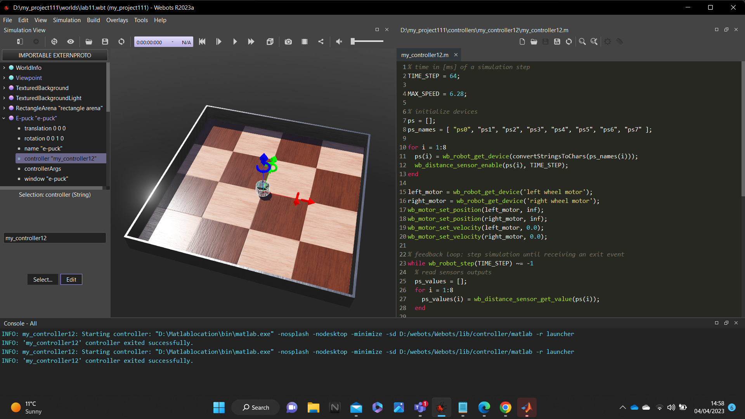Open the Simulation menu

tap(66, 20)
